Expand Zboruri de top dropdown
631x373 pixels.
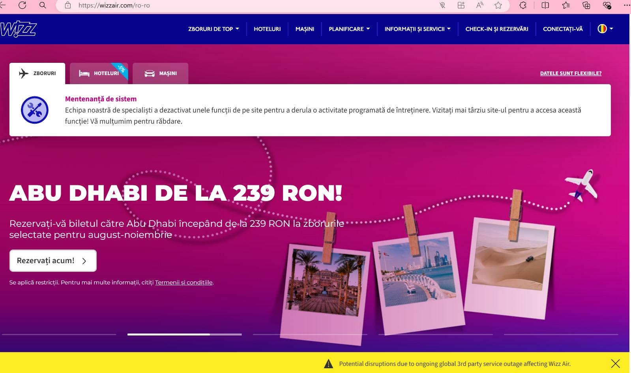[x=213, y=29]
